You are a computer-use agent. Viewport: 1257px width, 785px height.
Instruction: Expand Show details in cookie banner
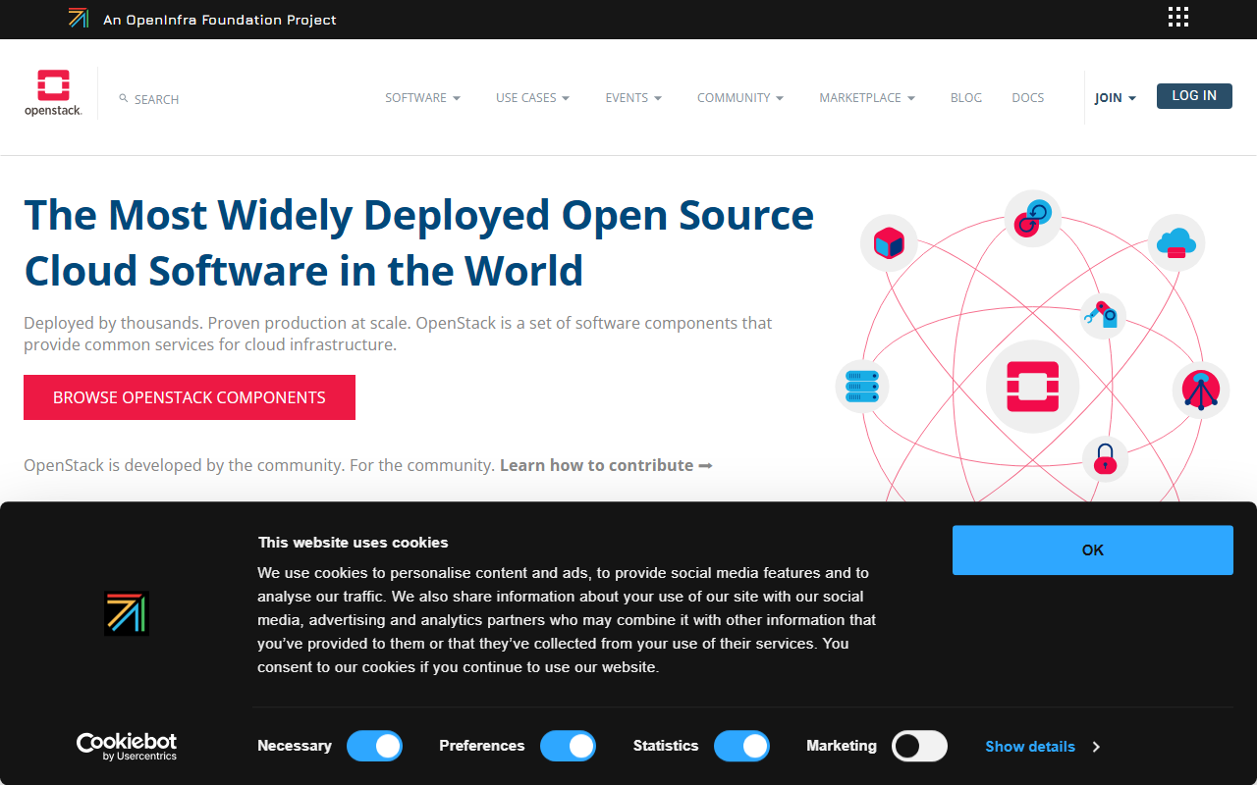click(x=1042, y=747)
